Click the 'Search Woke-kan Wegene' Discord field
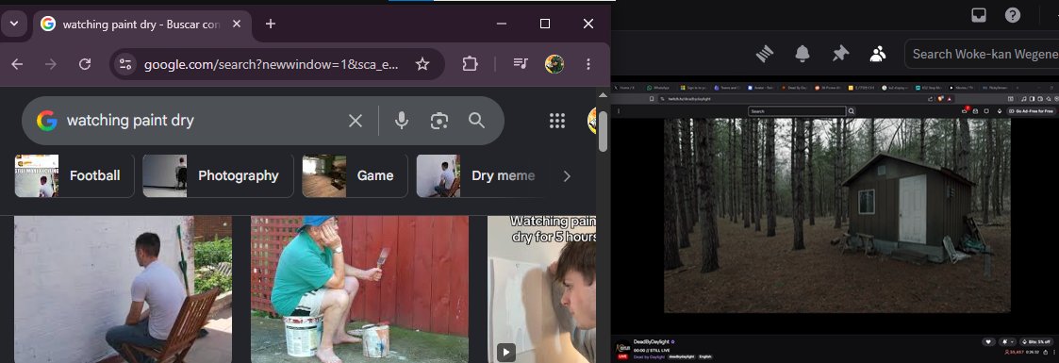 [982, 54]
